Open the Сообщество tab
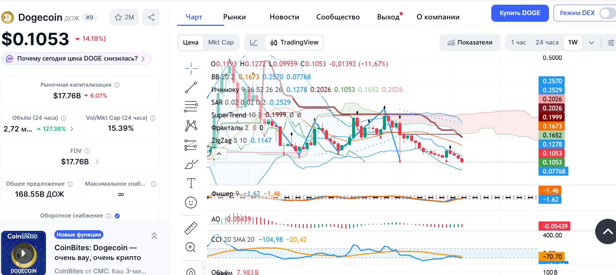The height and width of the screenshot is (275, 616). tap(338, 17)
